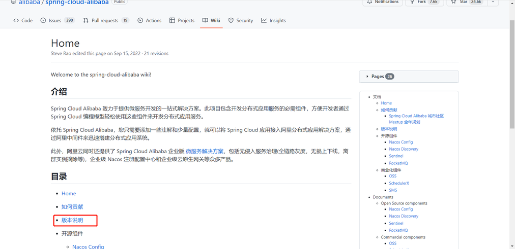This screenshot has width=515, height=249.
Task: Open Sentinel under Open Source components
Action: (x=396, y=223)
